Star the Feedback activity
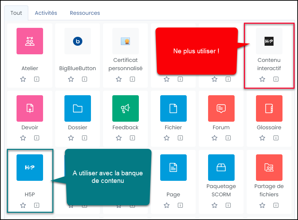Viewport: 298px width, 220px height. (x=119, y=138)
